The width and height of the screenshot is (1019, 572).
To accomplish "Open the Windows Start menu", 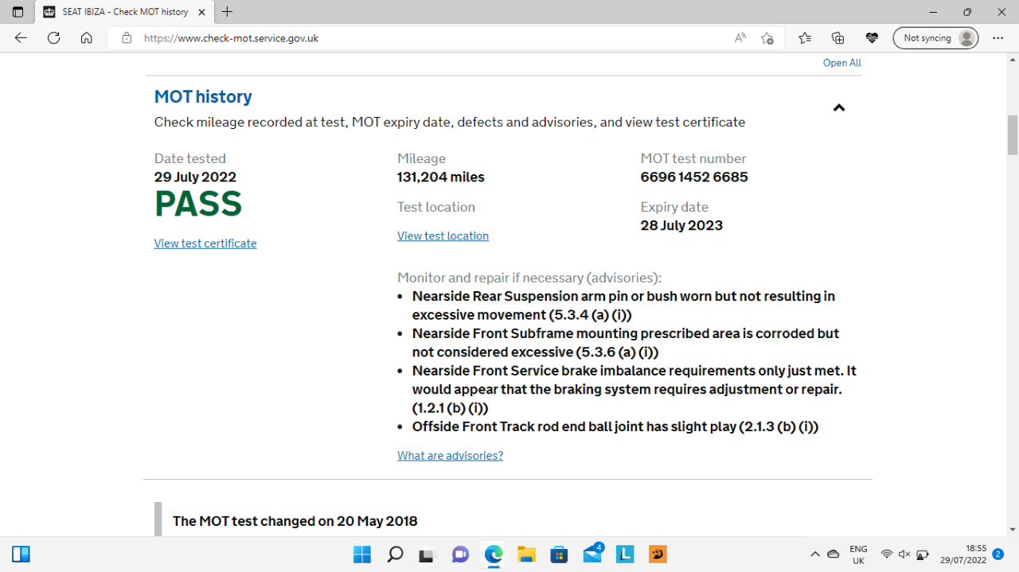I will point(361,554).
